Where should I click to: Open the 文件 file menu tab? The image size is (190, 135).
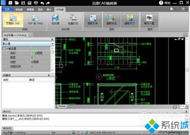(7, 9)
